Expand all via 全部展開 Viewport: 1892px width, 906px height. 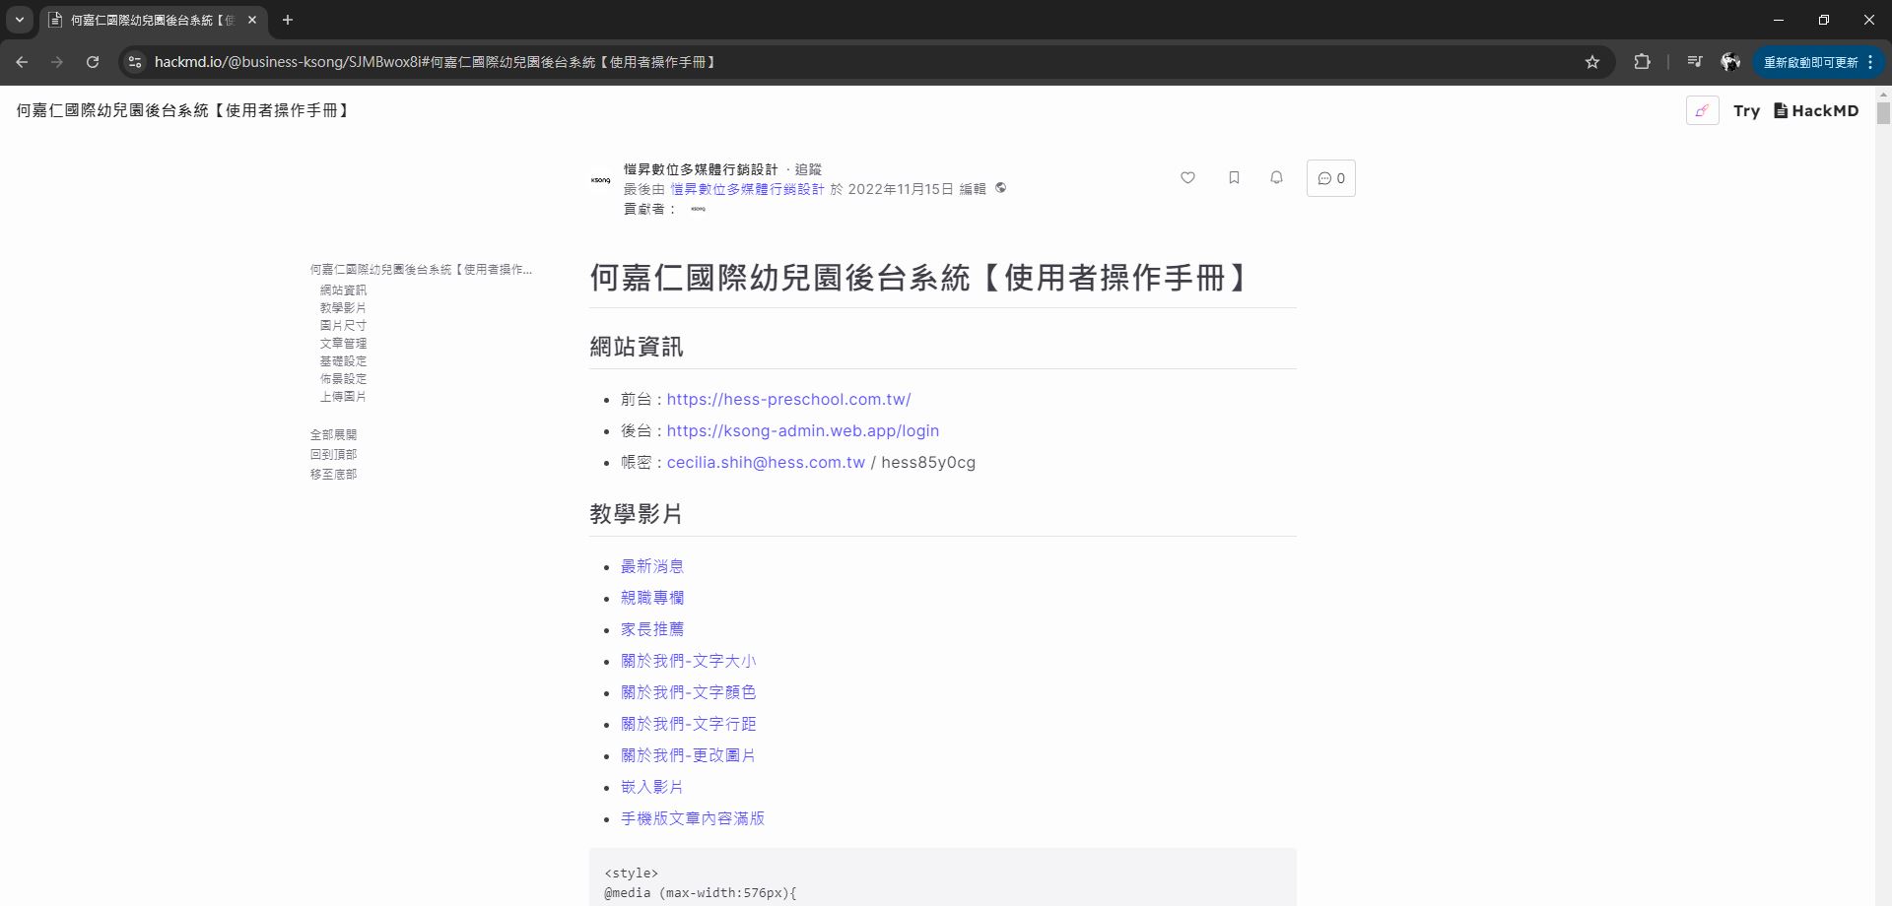coord(333,434)
